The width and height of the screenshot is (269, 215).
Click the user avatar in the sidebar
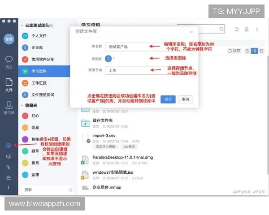(x=9, y=39)
